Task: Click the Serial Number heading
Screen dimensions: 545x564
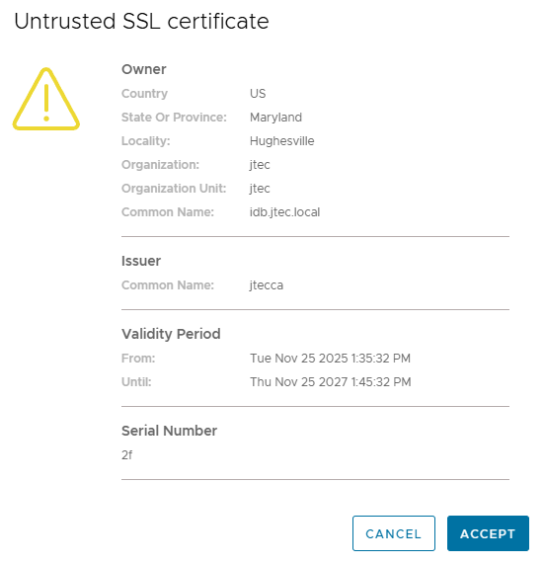Action: point(169,431)
